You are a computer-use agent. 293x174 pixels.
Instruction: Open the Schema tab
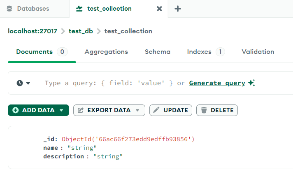[x=158, y=52]
